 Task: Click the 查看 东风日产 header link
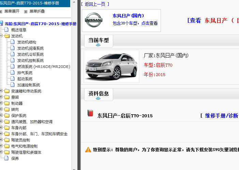tap(213, 20)
